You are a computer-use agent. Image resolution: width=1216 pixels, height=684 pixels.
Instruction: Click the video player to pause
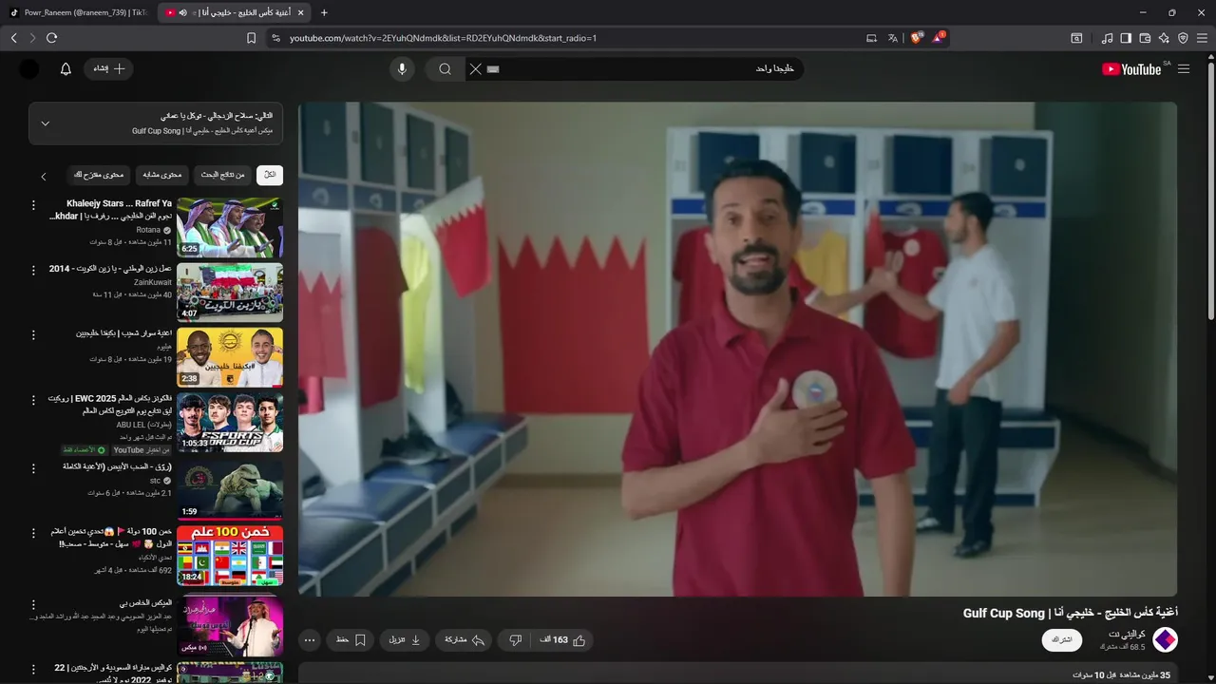coord(737,349)
